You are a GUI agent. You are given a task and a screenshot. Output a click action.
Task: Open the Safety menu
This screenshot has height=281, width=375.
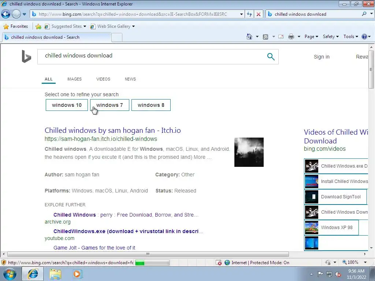(331, 37)
